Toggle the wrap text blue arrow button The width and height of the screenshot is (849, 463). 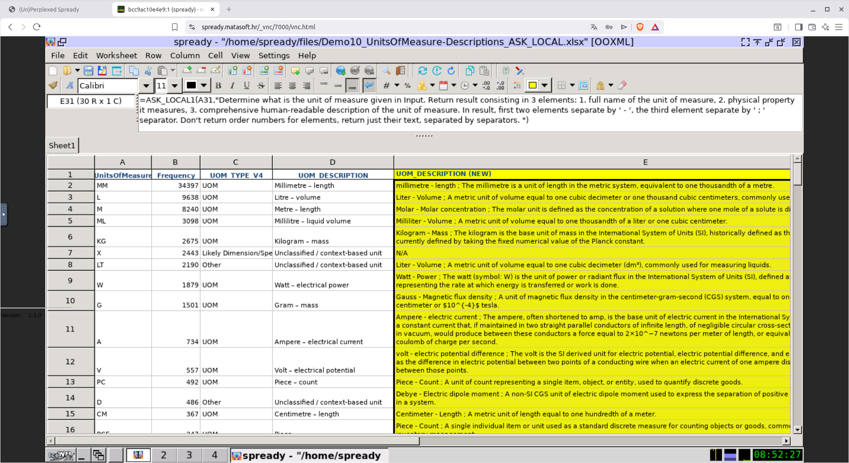click(x=369, y=86)
